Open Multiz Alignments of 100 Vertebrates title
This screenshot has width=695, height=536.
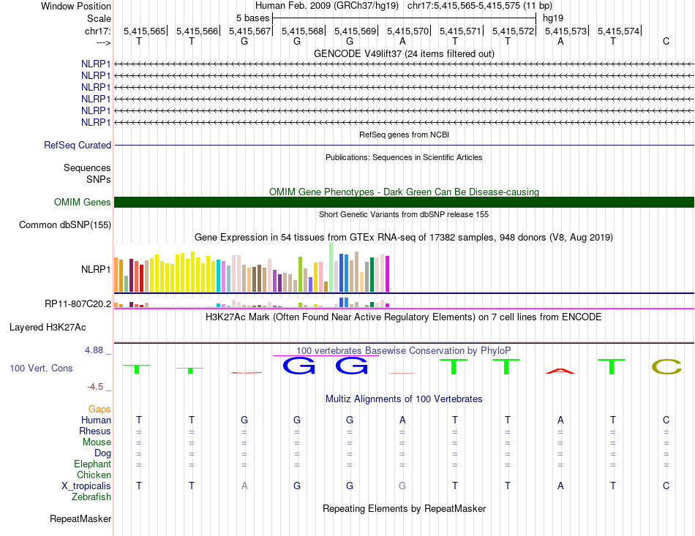click(x=404, y=399)
